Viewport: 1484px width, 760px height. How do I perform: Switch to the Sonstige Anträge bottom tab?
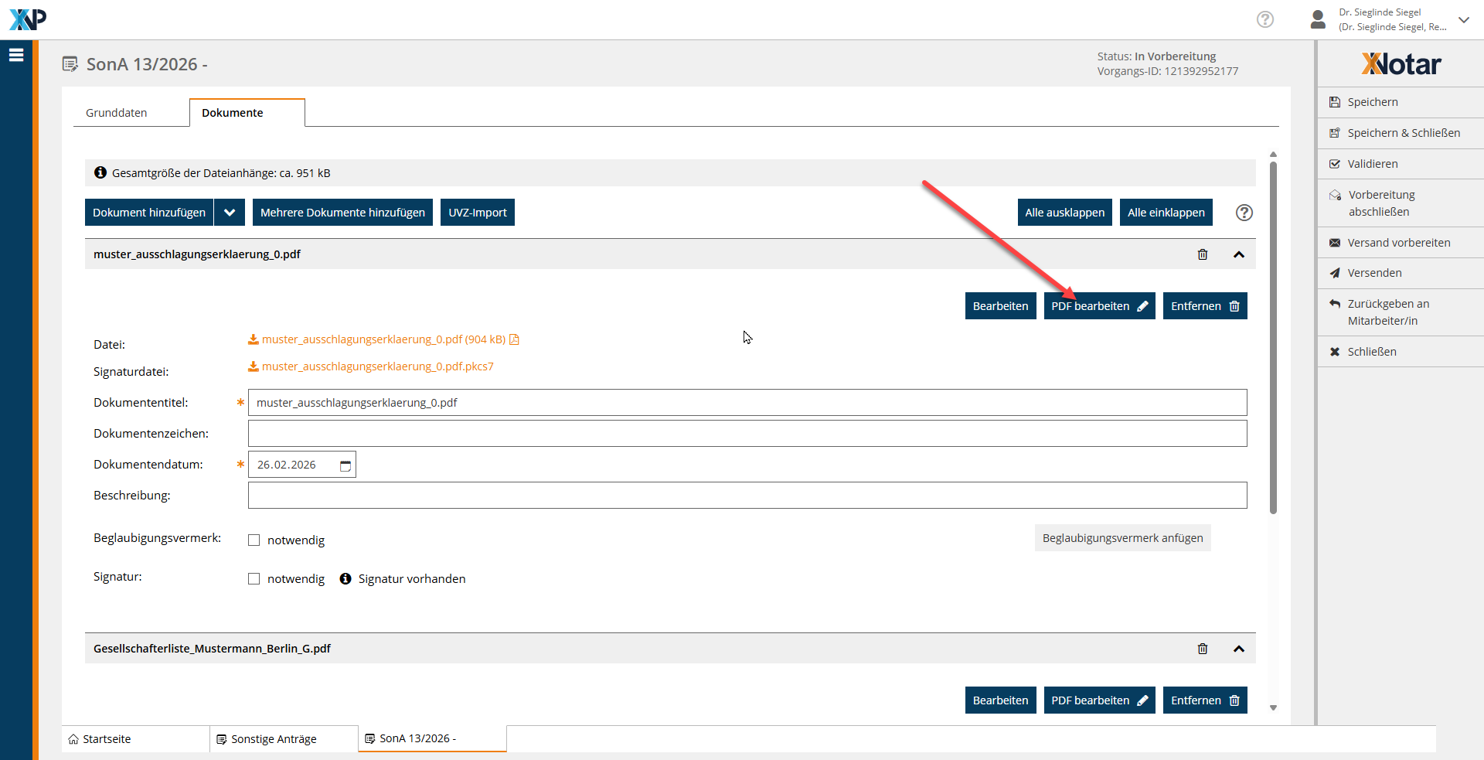(274, 739)
